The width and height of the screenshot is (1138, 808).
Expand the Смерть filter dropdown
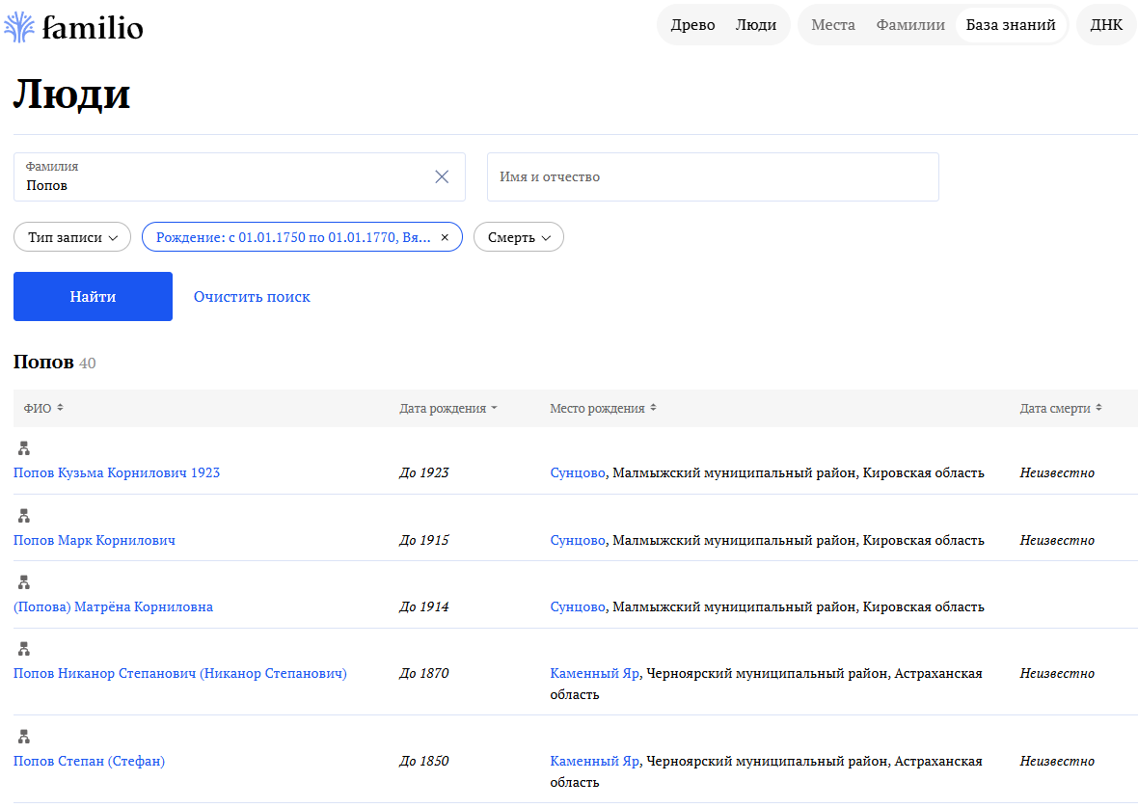[x=518, y=237]
